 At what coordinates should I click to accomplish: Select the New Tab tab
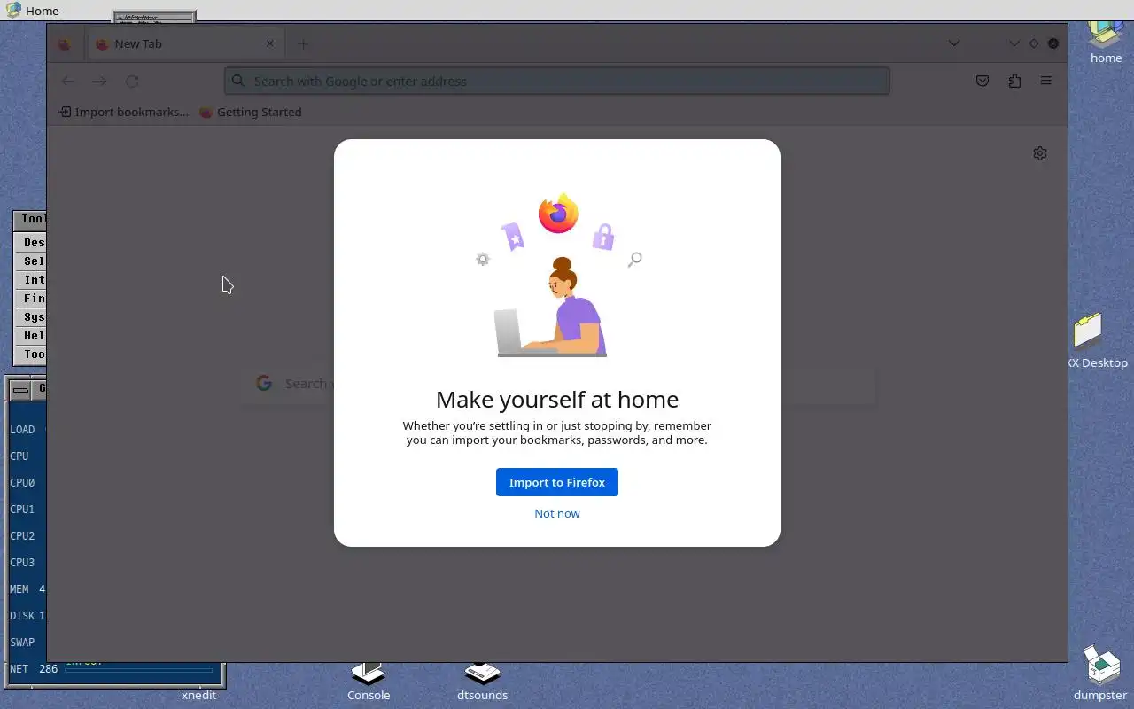(185, 43)
